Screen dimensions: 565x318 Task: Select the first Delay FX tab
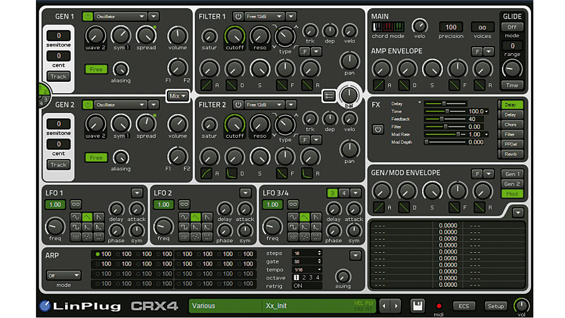[x=511, y=104]
